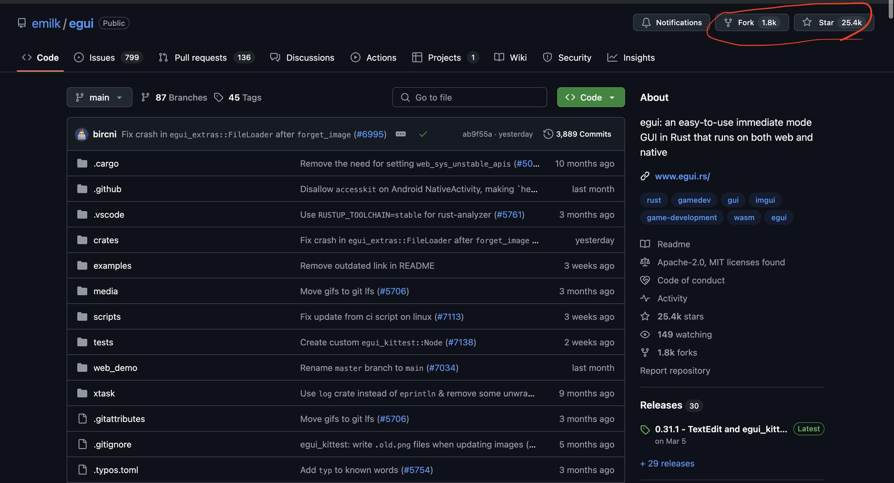Screen dimensions: 894x483
Task: Open the .github folder
Action: click(x=107, y=189)
